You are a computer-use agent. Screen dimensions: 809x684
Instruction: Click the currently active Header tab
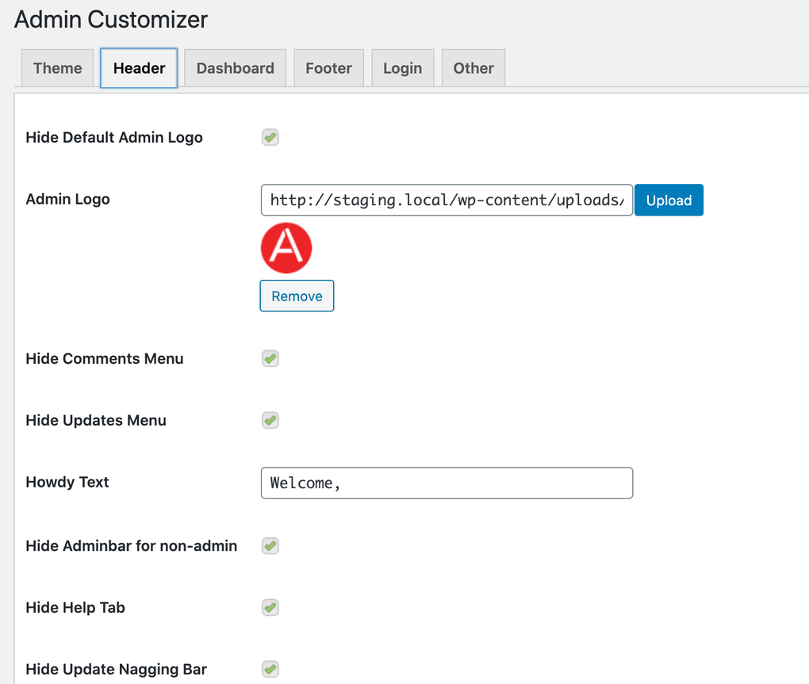coord(138,68)
